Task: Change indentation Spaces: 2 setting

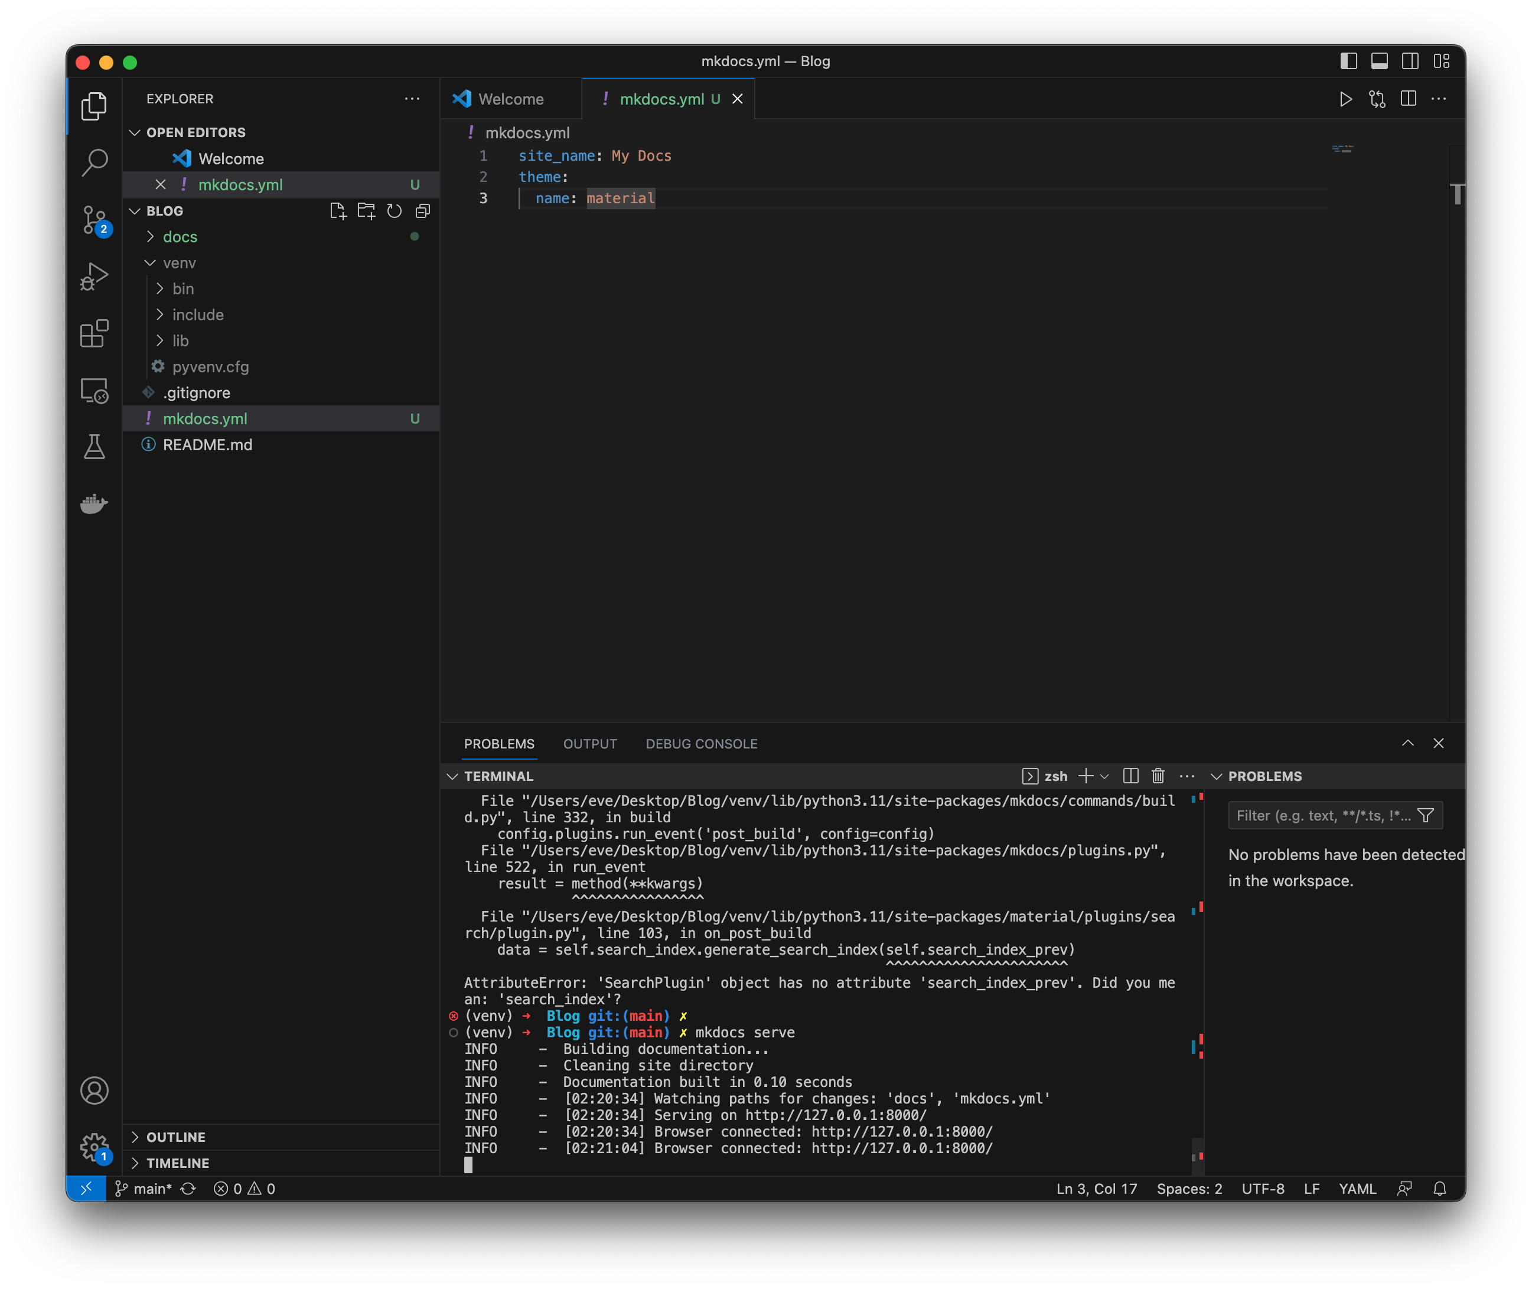Action: [1189, 1189]
